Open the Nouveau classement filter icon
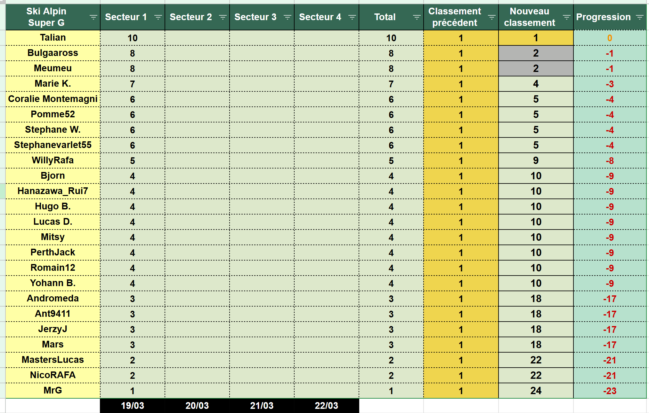The width and height of the screenshot is (649, 413). [566, 17]
